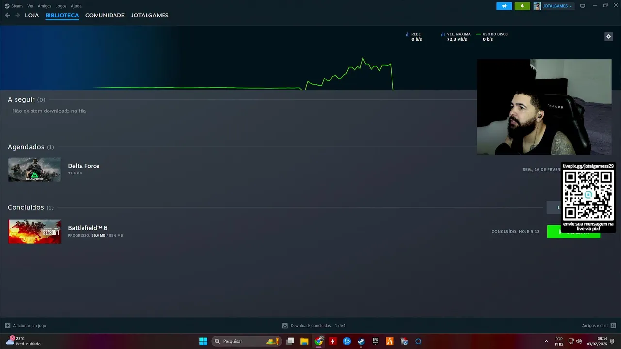
Task: Click the rightmost blue circular taskbar icon
Action: tap(418, 341)
